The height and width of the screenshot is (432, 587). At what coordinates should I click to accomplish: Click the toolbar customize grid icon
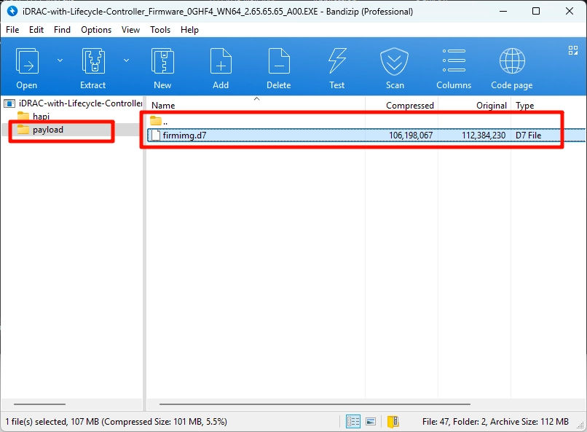572,50
